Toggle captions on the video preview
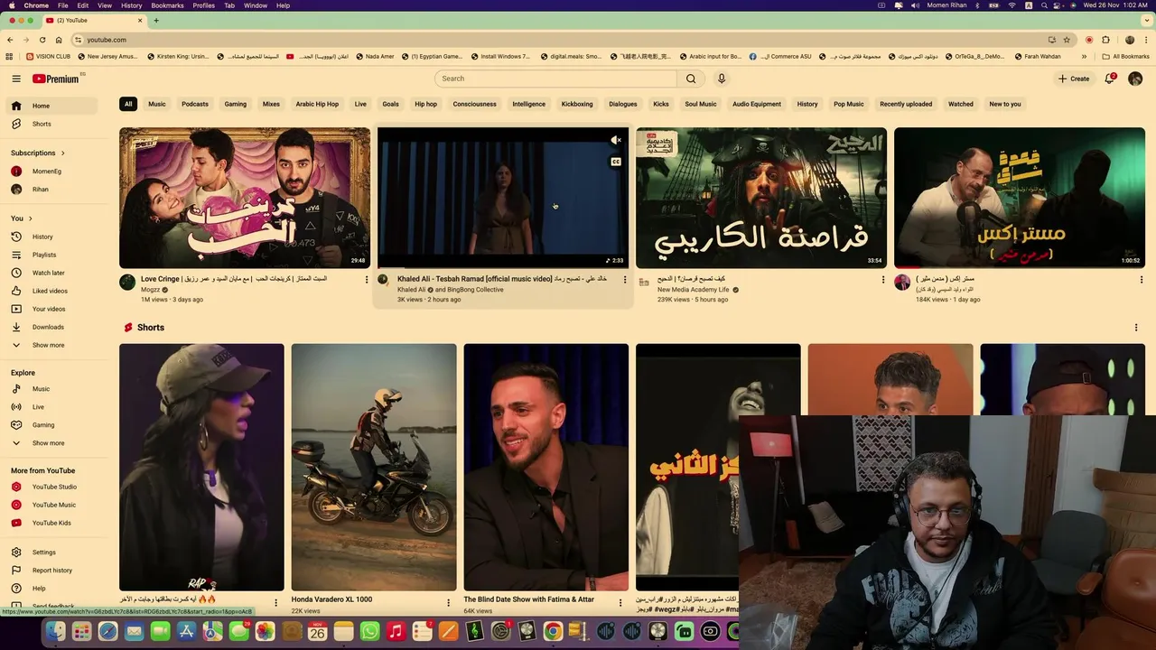The image size is (1156, 650). pos(616,162)
